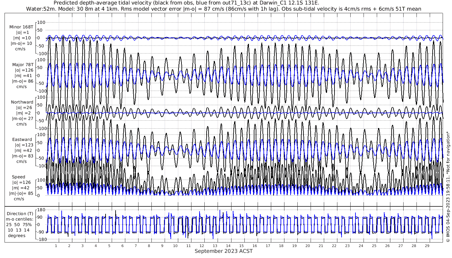
Task: Click the day '20' date axis label
Action: (308, 246)
